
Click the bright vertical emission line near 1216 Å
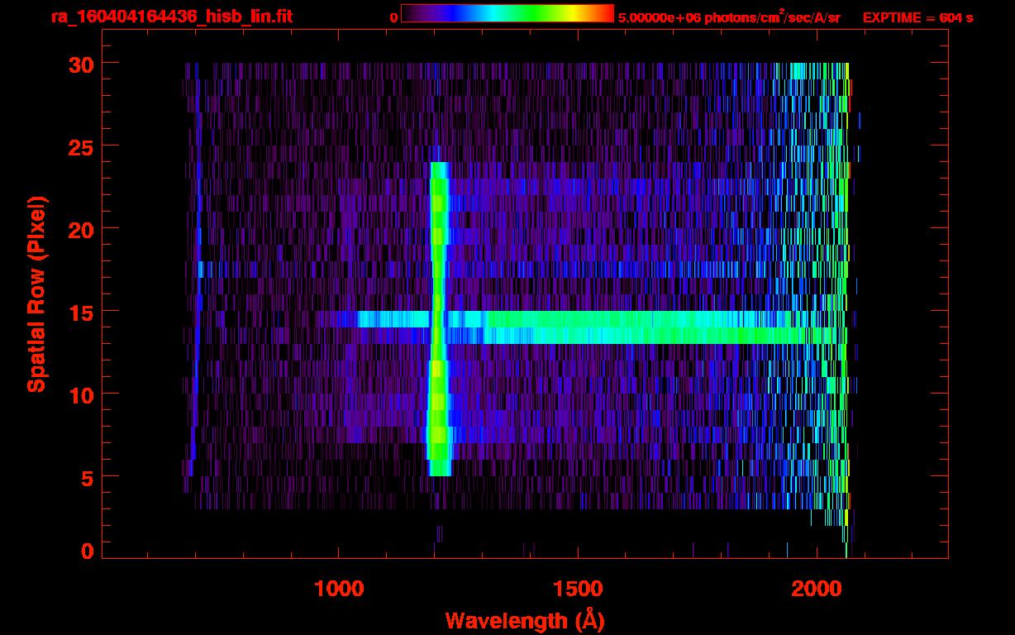pos(439,319)
